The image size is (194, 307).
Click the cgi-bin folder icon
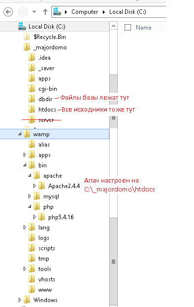point(32,88)
